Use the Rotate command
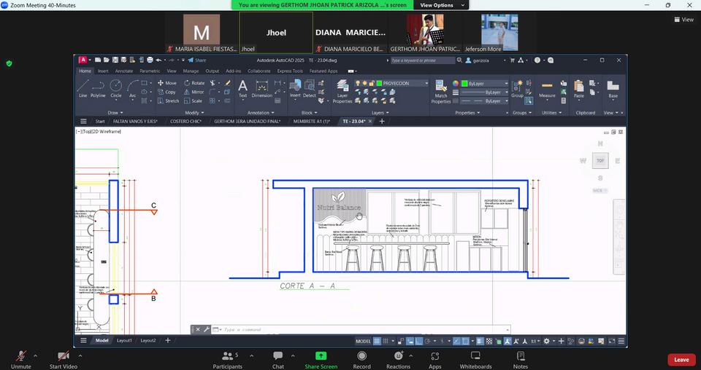 (x=194, y=83)
